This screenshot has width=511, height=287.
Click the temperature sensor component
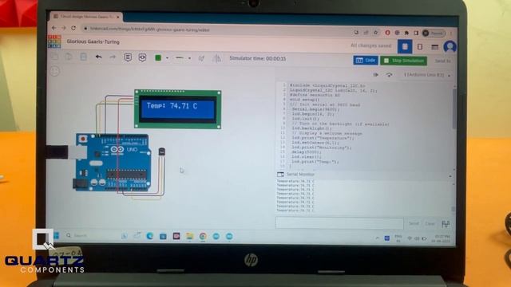pos(161,151)
